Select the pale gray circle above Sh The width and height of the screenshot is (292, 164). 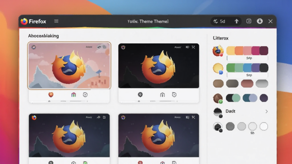(253, 127)
